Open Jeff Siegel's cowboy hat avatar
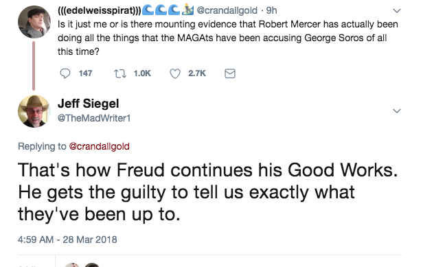The image size is (423, 267). [34, 111]
